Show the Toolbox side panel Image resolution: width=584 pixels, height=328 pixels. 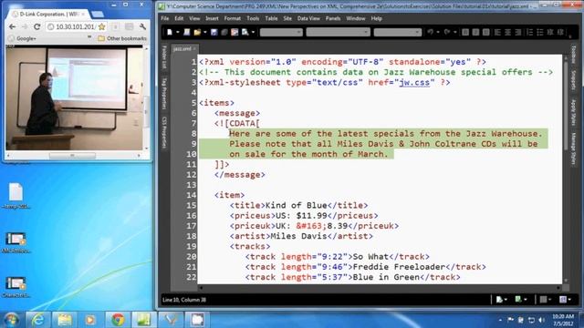574,55
